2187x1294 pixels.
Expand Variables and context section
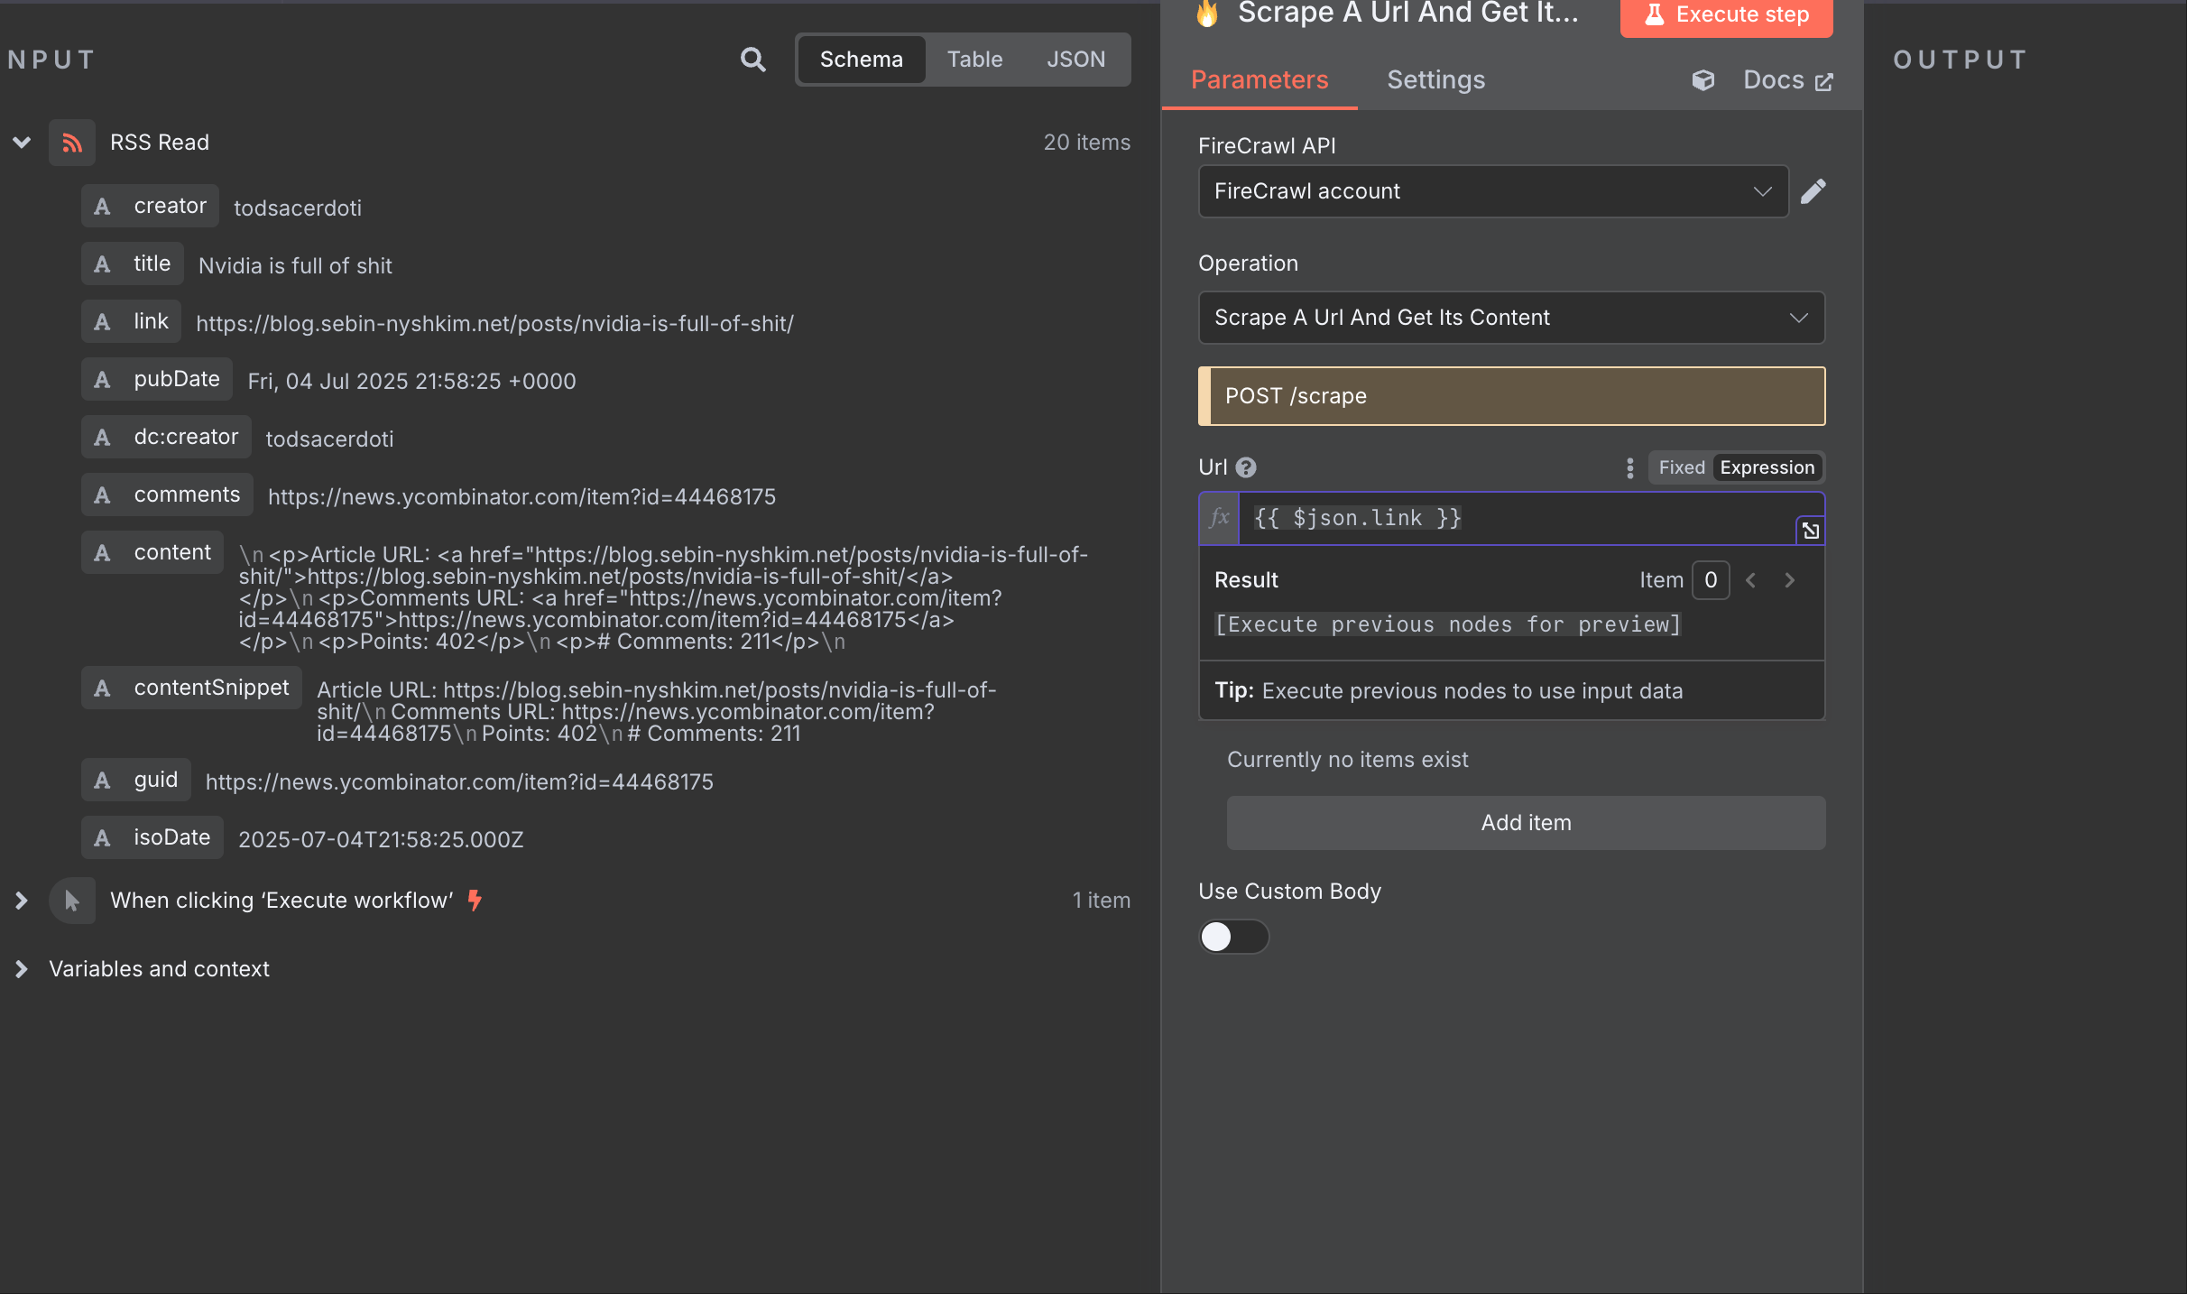22,969
